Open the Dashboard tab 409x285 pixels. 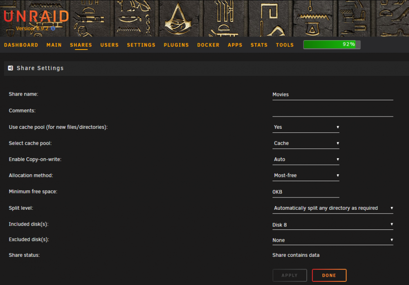21,45
